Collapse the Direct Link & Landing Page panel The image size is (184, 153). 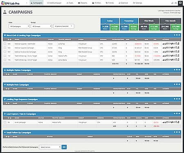(175, 35)
